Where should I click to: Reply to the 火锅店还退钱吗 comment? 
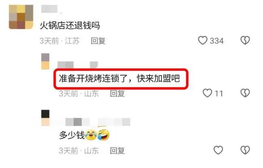98,41
